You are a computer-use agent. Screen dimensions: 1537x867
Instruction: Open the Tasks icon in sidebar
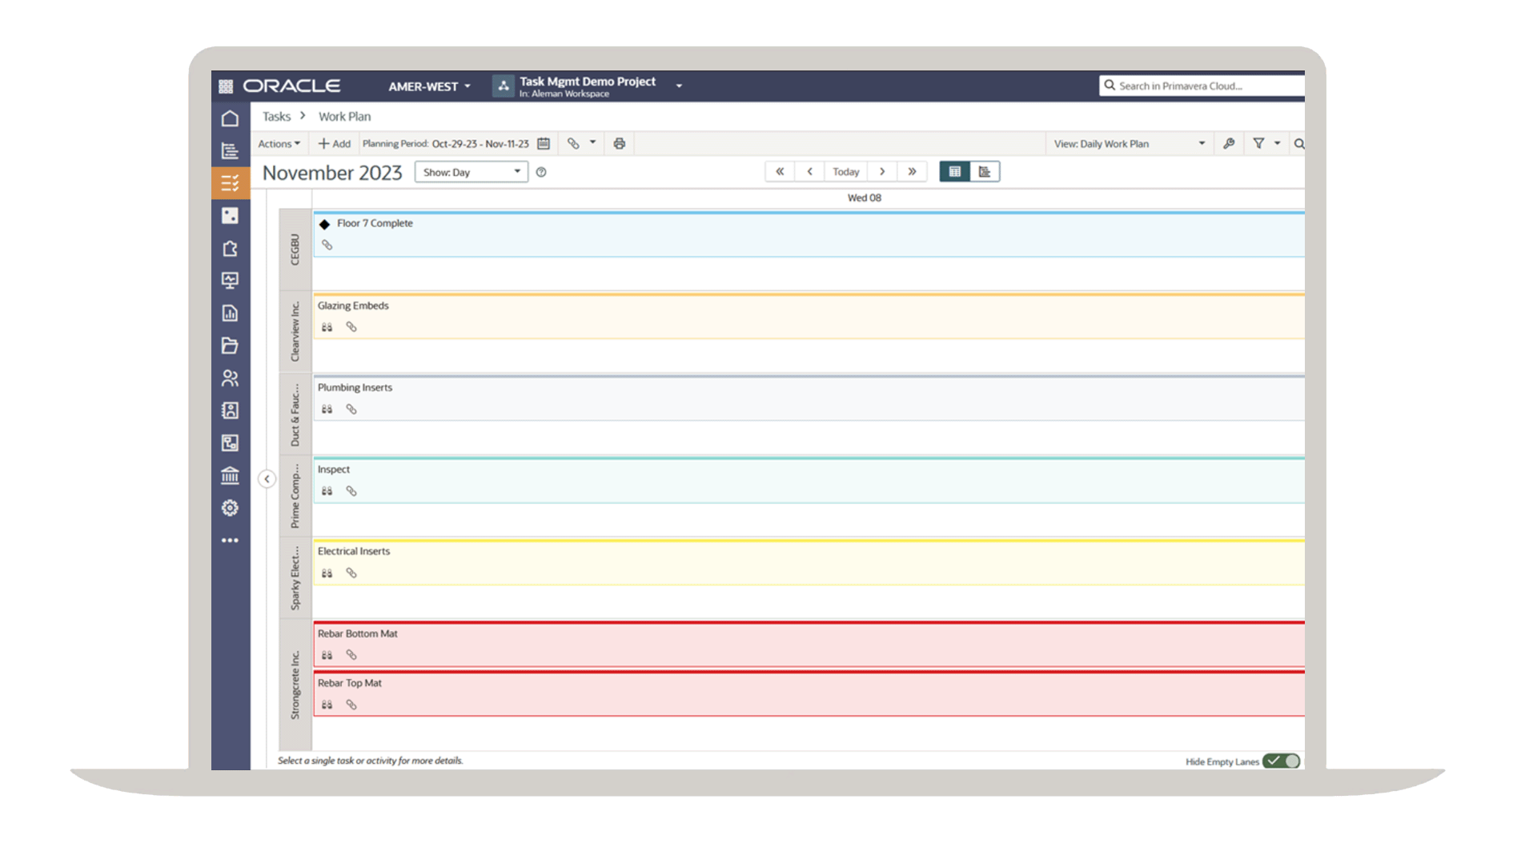[x=230, y=183]
